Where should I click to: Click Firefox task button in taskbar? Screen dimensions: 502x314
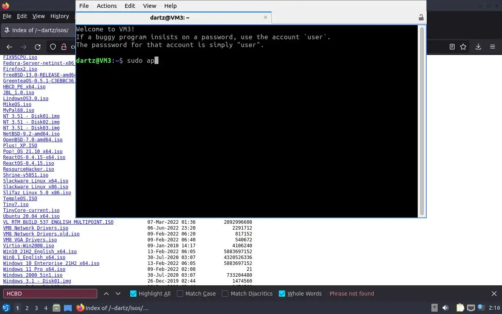[113, 308]
